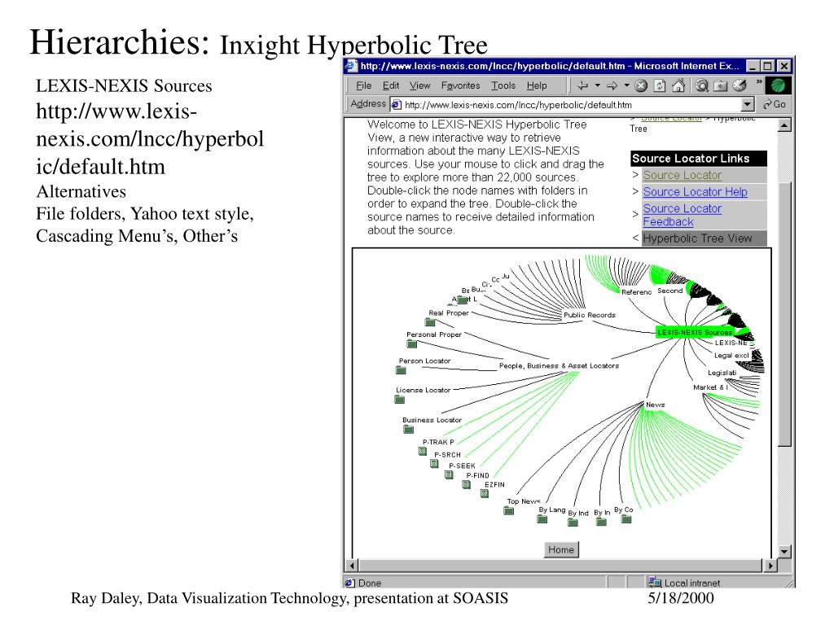
Task: Open the Help menu
Action: click(x=537, y=85)
